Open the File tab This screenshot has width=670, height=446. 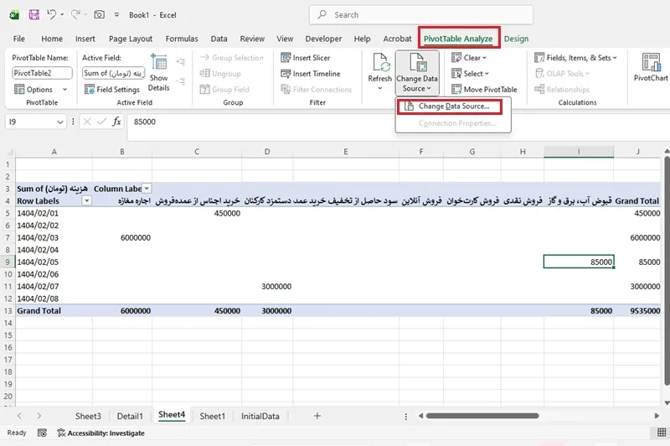pyautogui.click(x=18, y=39)
